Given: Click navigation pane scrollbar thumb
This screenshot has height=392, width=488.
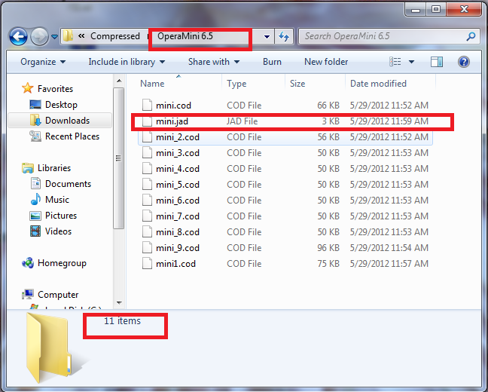Looking at the screenshot, I should (118, 158).
